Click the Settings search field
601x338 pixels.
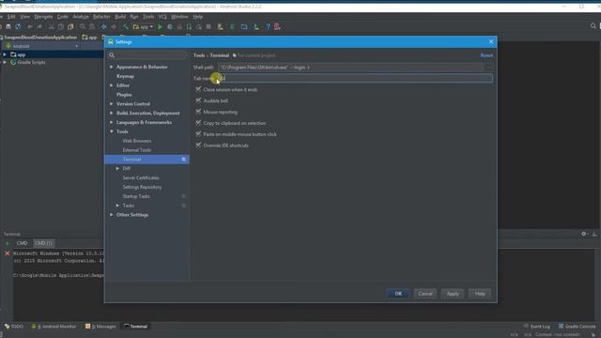pyautogui.click(x=147, y=55)
